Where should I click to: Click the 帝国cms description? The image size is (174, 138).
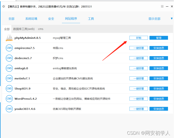click(58, 48)
